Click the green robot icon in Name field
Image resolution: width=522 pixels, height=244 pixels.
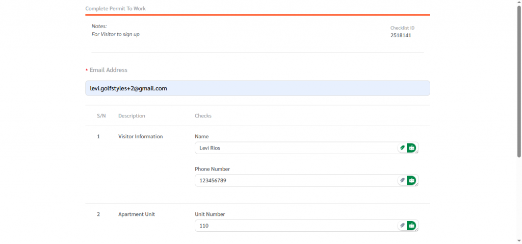click(411, 148)
